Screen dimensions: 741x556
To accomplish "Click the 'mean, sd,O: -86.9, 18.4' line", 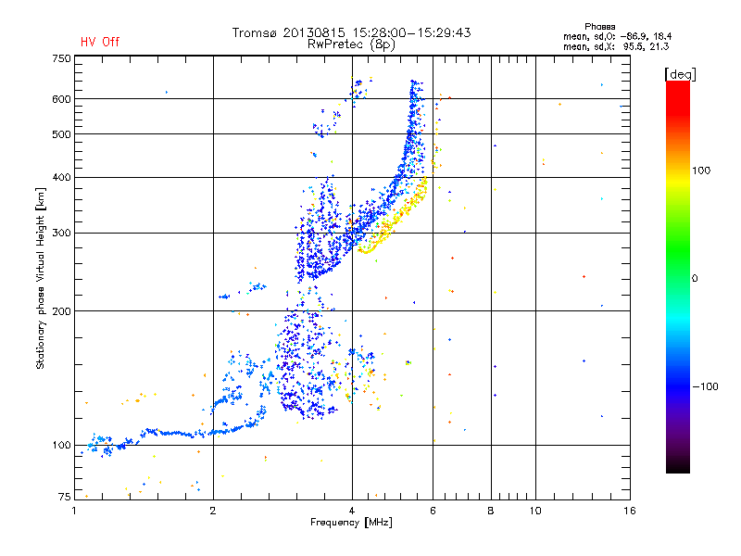I will coord(617,36).
